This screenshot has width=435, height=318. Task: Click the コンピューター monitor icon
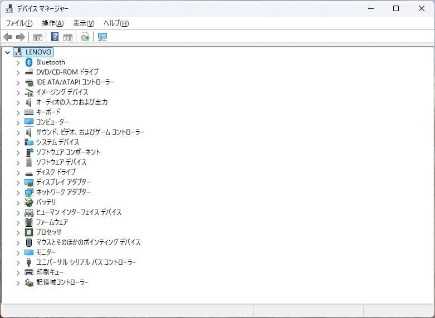pyautogui.click(x=29, y=122)
